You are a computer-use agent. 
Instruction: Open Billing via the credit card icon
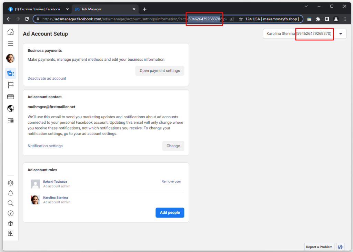[x=11, y=97]
